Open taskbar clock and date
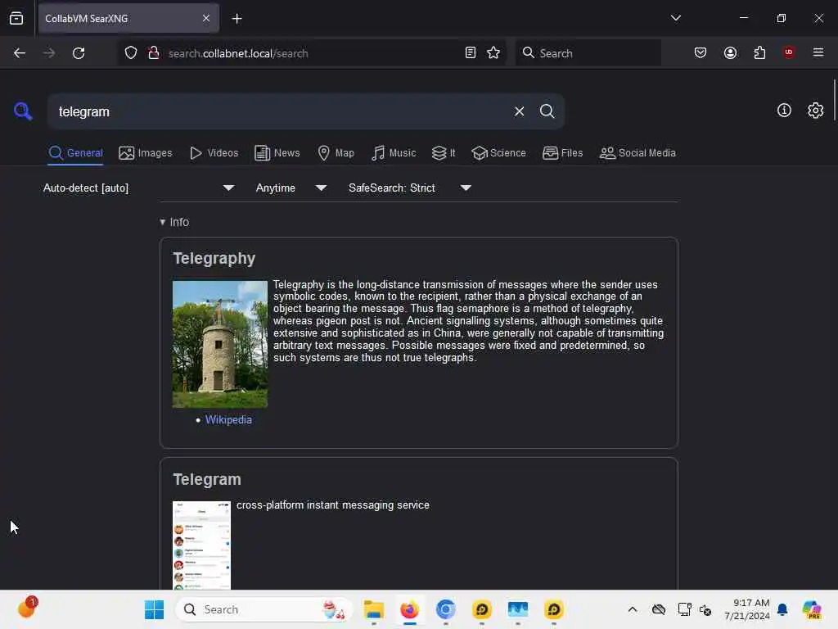This screenshot has width=838, height=629. [x=746, y=609]
